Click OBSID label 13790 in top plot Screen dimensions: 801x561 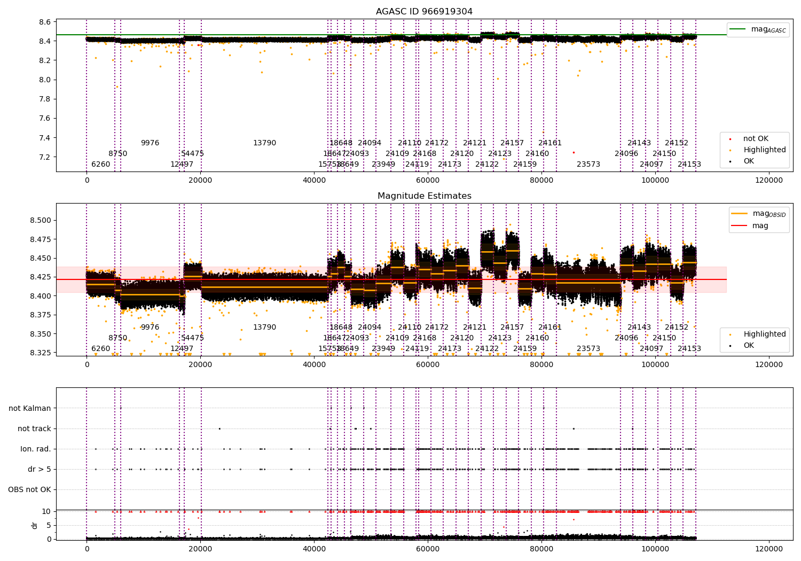[x=265, y=143]
